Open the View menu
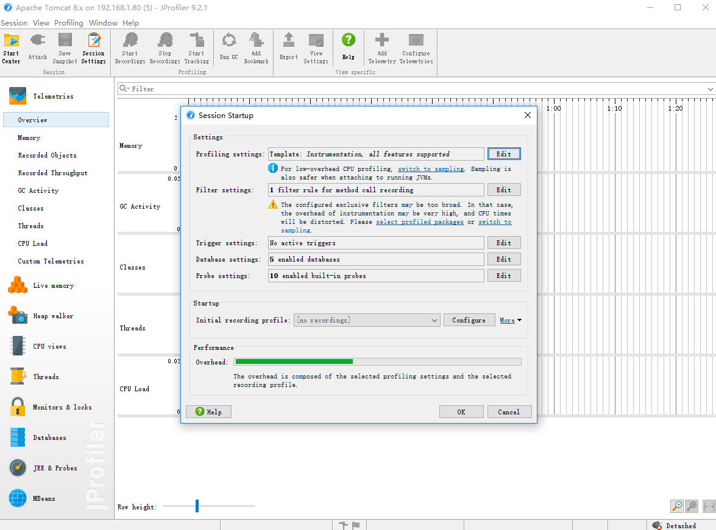Screen dimensions: 716x530 click(41, 23)
